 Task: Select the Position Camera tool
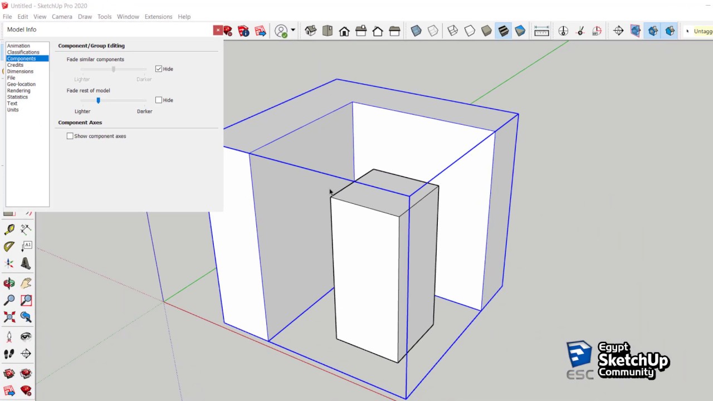pyautogui.click(x=9, y=336)
